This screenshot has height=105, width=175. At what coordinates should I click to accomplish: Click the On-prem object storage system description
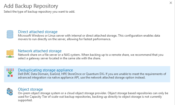pos(93,97)
